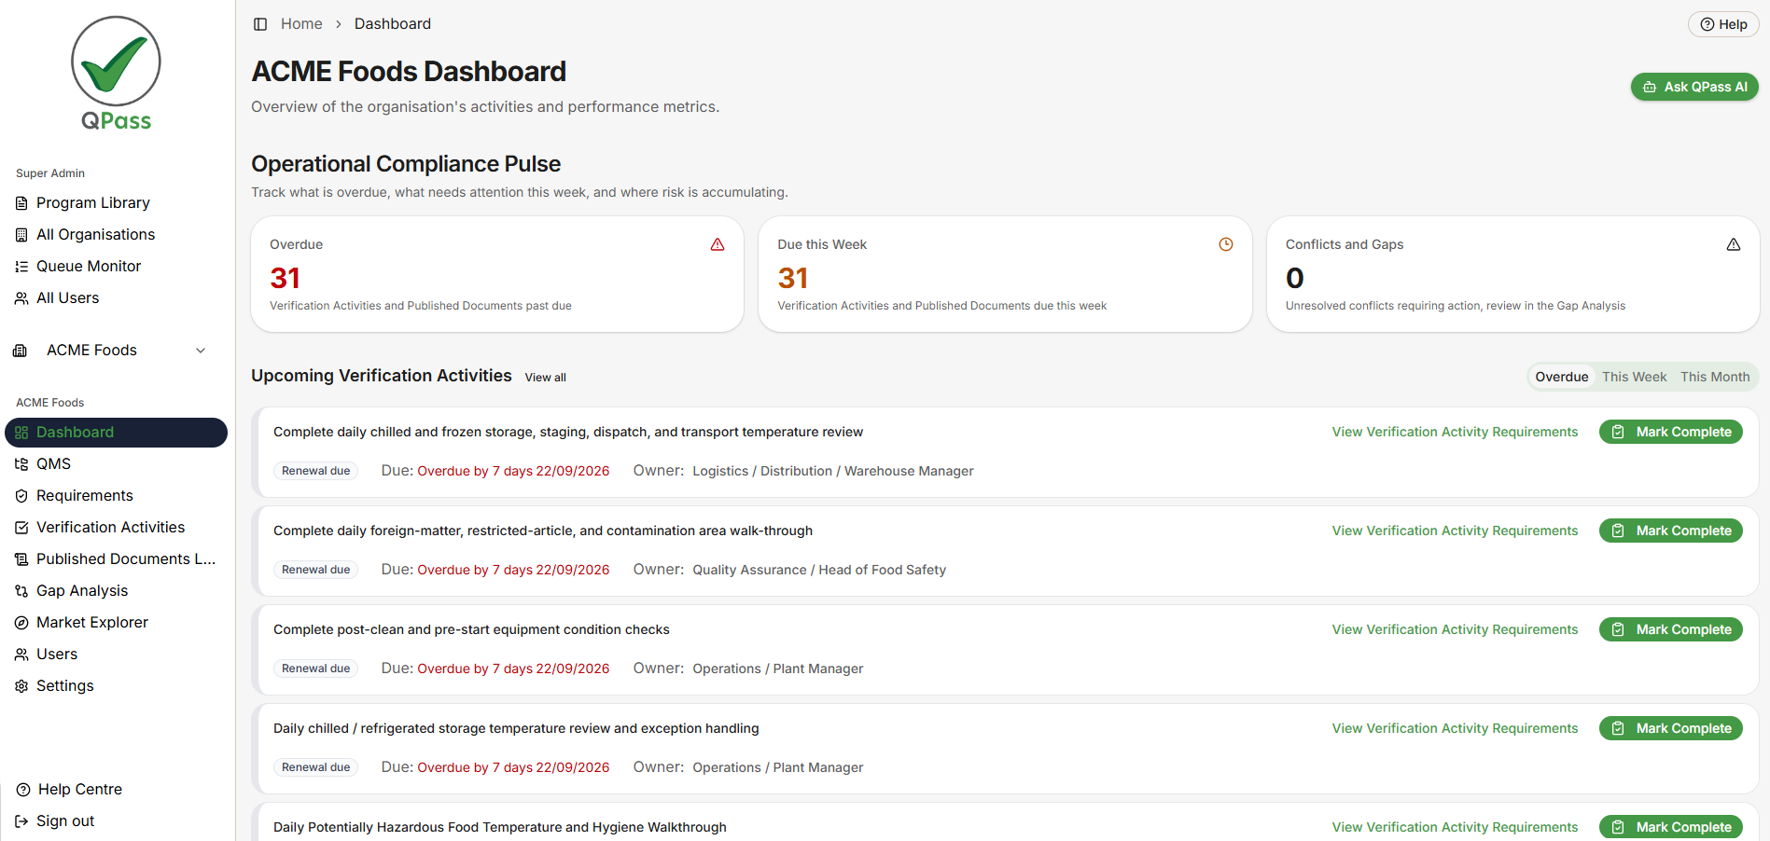Expand the ACME Foods organisation dropdown
The image size is (1770, 841).
(x=201, y=351)
